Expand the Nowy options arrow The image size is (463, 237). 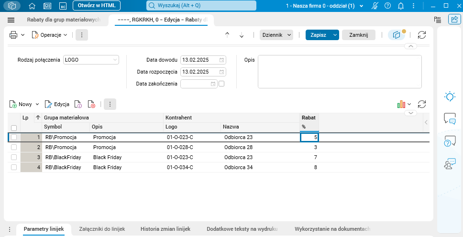(x=37, y=104)
